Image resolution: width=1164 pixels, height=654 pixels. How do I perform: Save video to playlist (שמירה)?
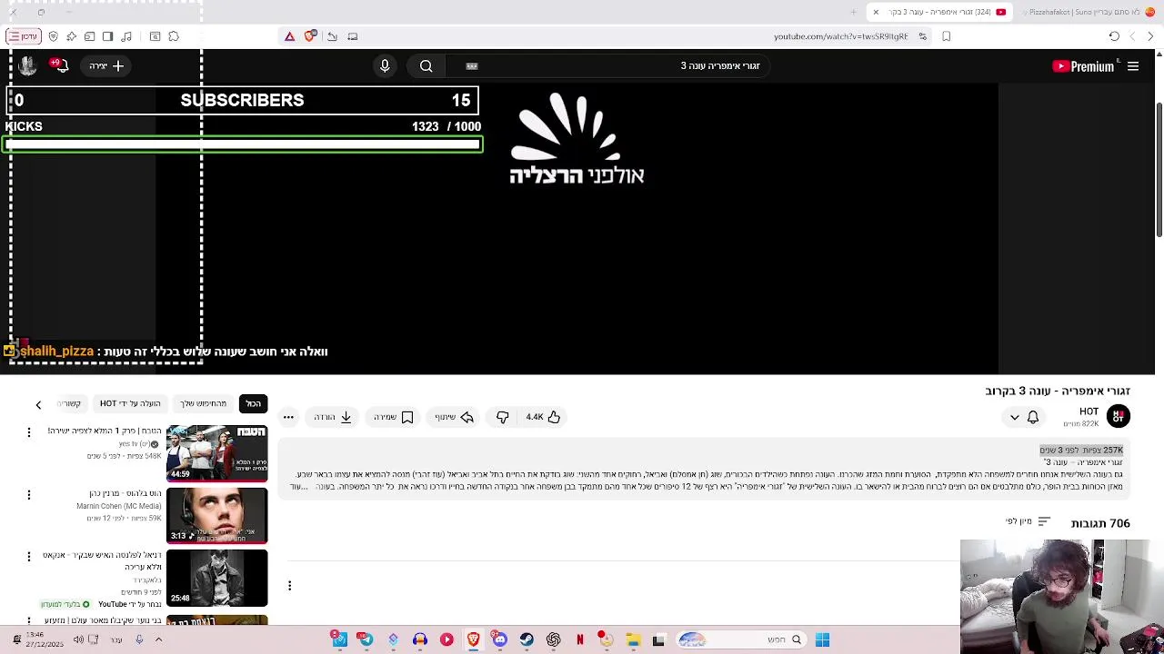(394, 417)
